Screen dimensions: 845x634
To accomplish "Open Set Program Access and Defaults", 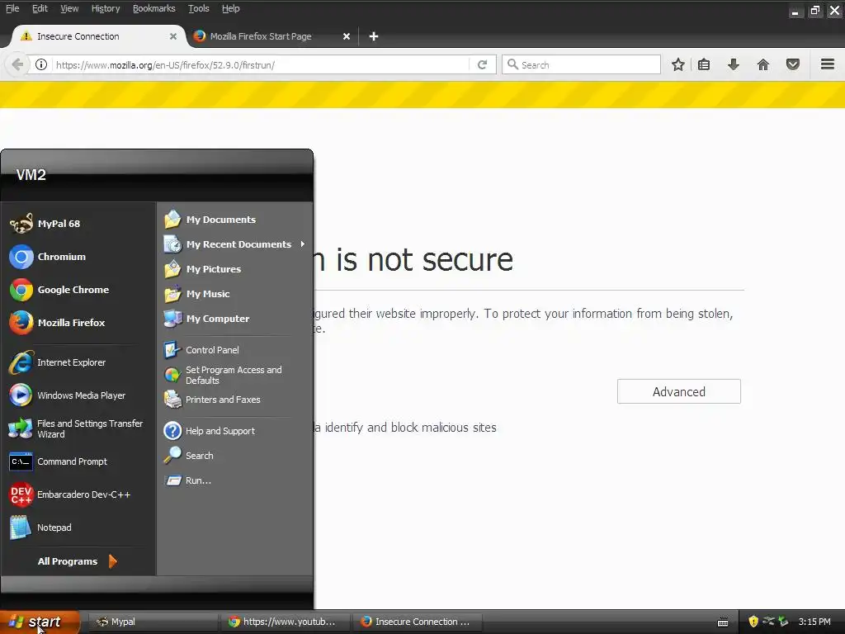I will click(x=235, y=375).
